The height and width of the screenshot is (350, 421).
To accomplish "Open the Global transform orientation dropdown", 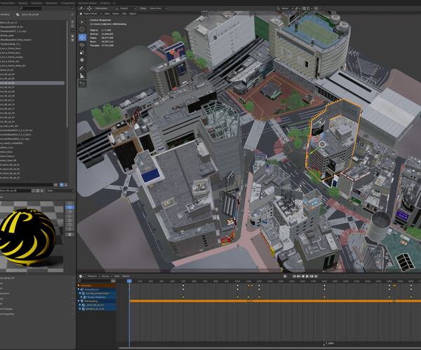I will pos(285,8).
